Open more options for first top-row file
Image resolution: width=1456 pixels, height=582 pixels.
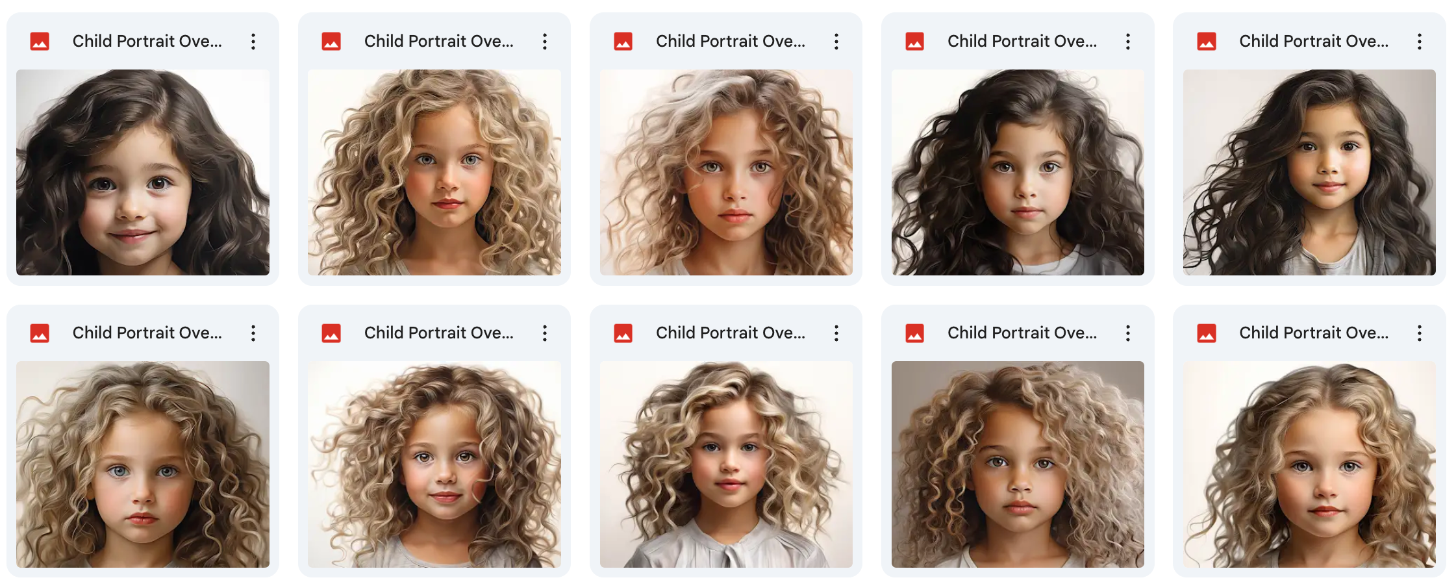pos(253,42)
